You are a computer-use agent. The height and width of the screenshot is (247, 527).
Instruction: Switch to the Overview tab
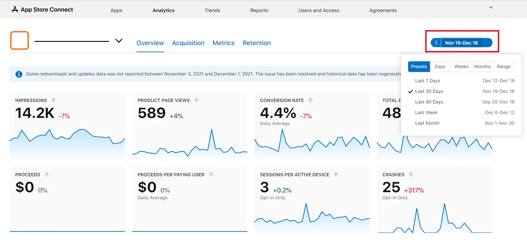[150, 43]
